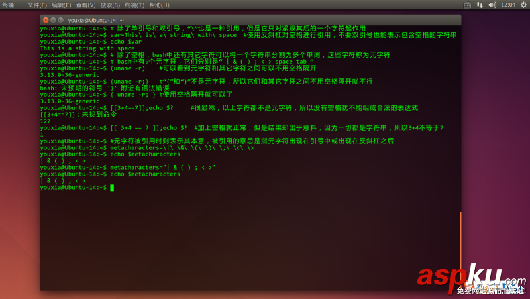Click the bash syntax error message line

[105, 88]
